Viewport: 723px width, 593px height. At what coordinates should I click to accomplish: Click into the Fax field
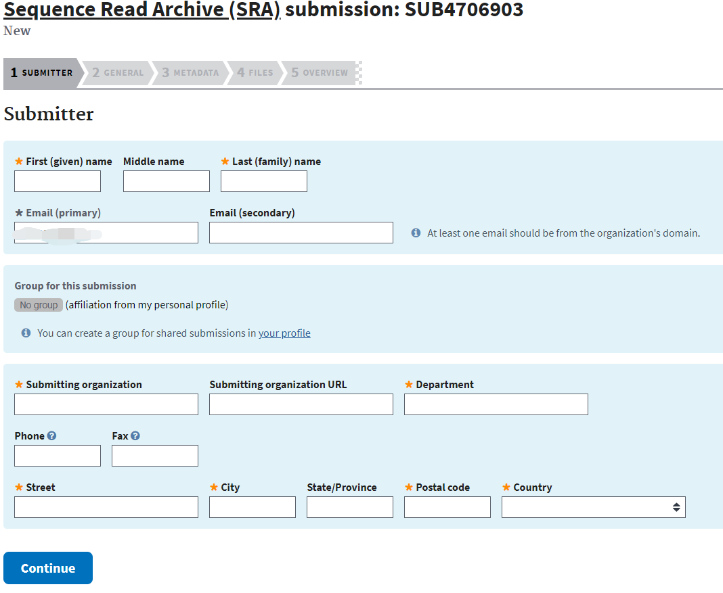(155, 456)
